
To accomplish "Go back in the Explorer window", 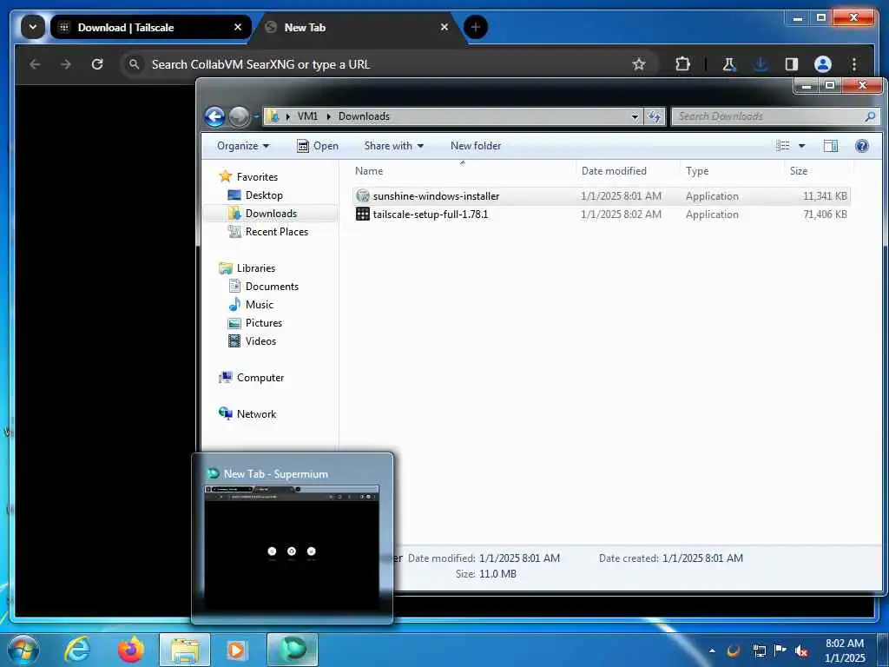I will (215, 116).
